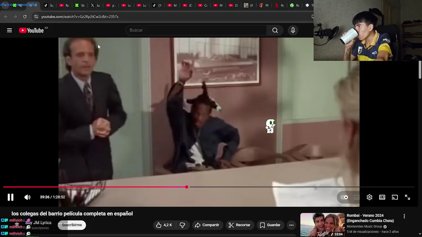Switch to the 'Su' TikTok tab
This screenshot has height=237, width=422.
pos(48,5)
